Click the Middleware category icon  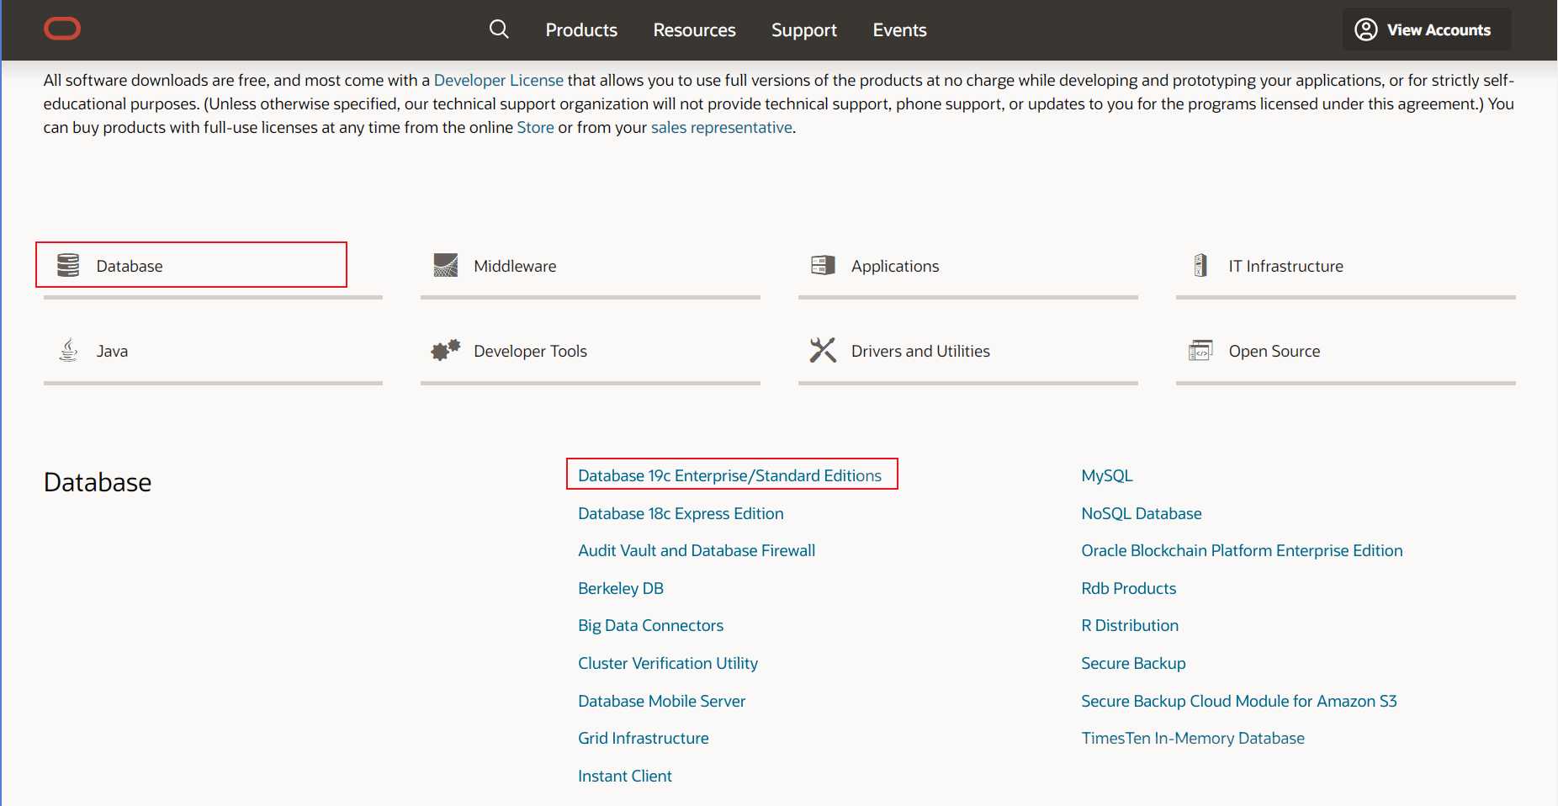446,266
